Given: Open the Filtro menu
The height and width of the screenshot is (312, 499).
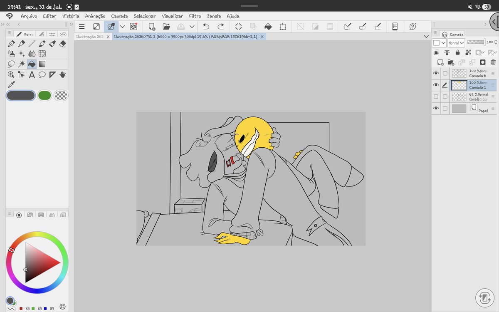Looking at the screenshot, I should coord(195,16).
